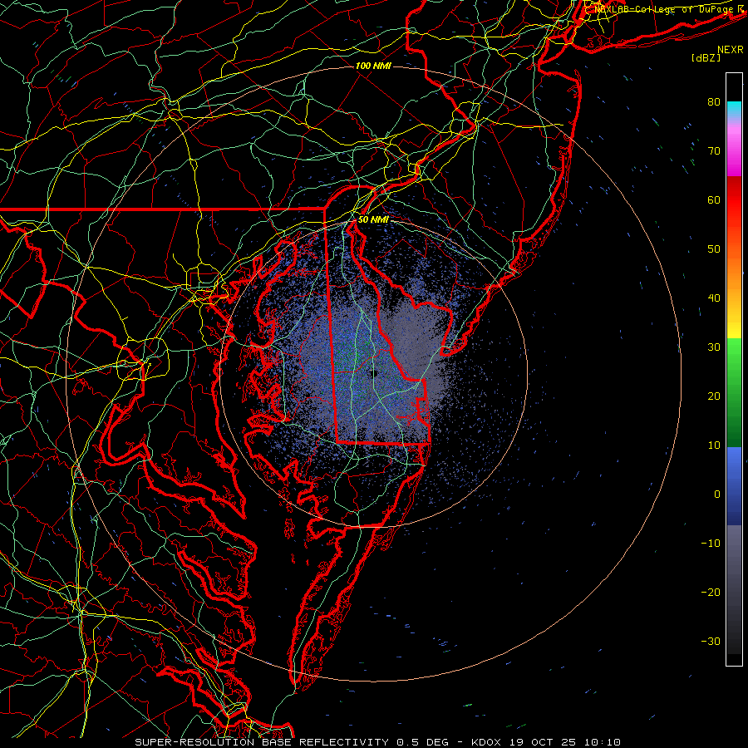Screen dimensions: 748x748
Task: Click the 'NEXR' label above the color scale
Action: (731, 50)
